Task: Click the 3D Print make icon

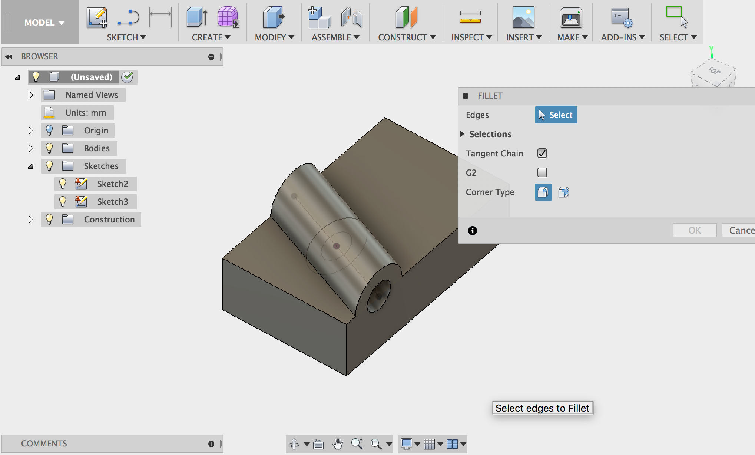Action: click(571, 17)
